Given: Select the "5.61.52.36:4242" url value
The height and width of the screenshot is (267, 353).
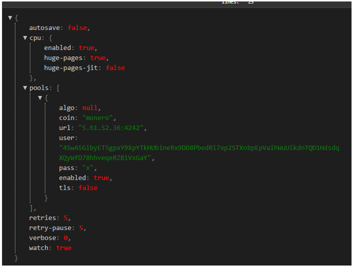Looking at the screenshot, I should (x=111, y=128).
